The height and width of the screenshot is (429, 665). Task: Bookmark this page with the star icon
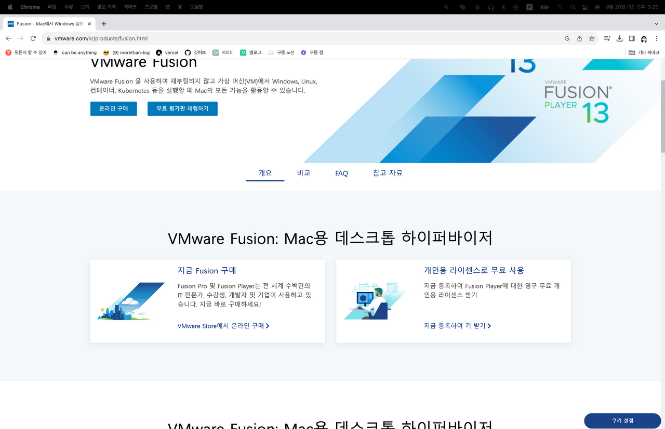592,38
